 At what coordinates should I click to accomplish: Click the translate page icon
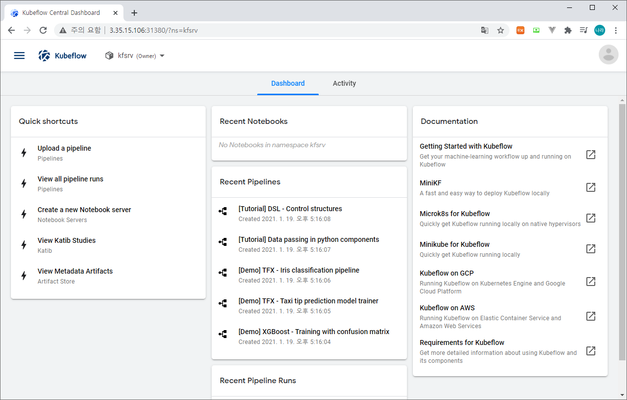click(485, 30)
